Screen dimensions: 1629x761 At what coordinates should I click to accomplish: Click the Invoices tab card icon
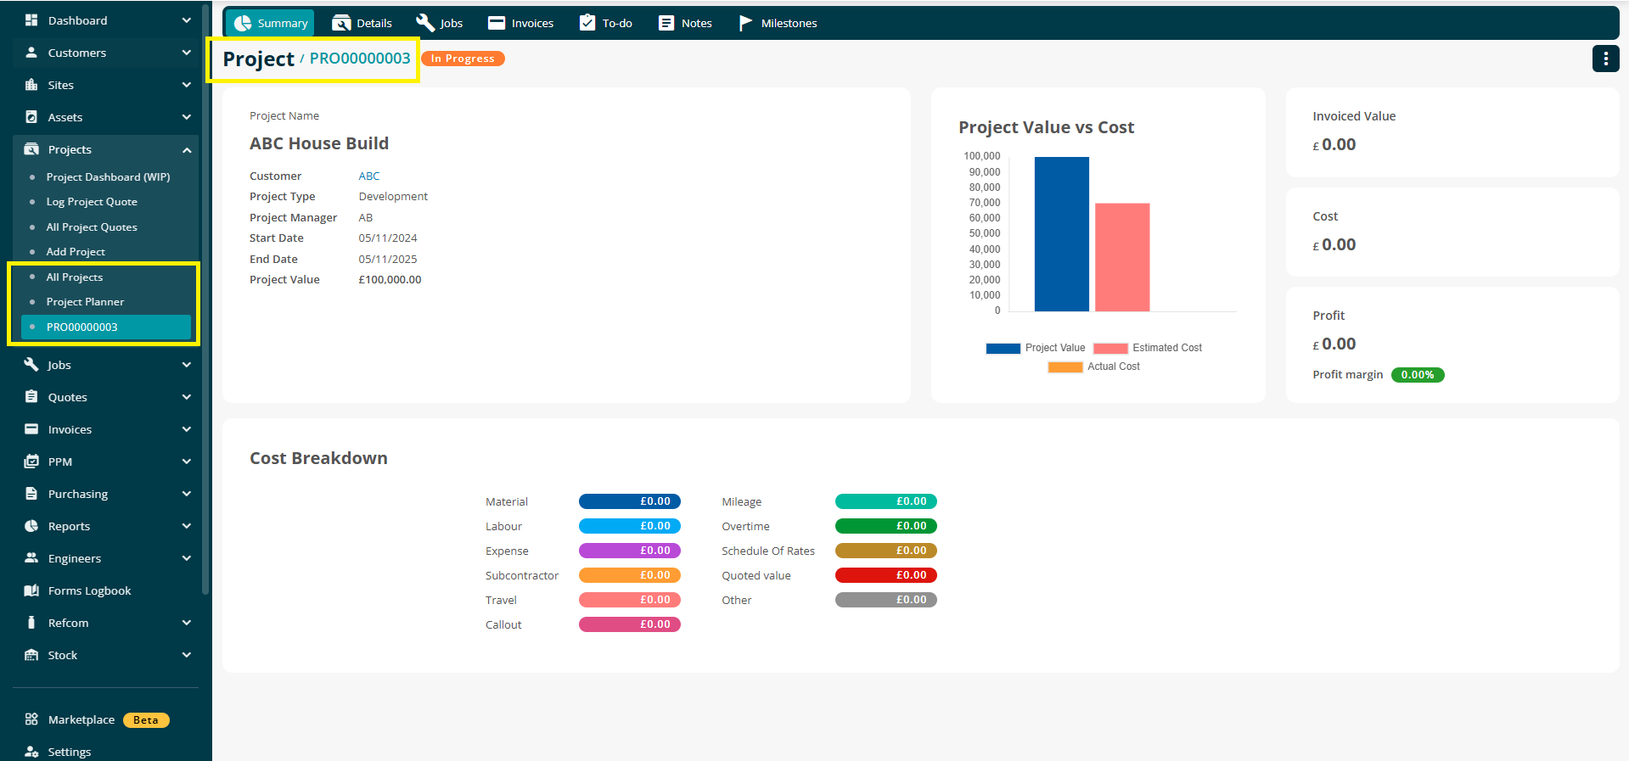tap(497, 23)
